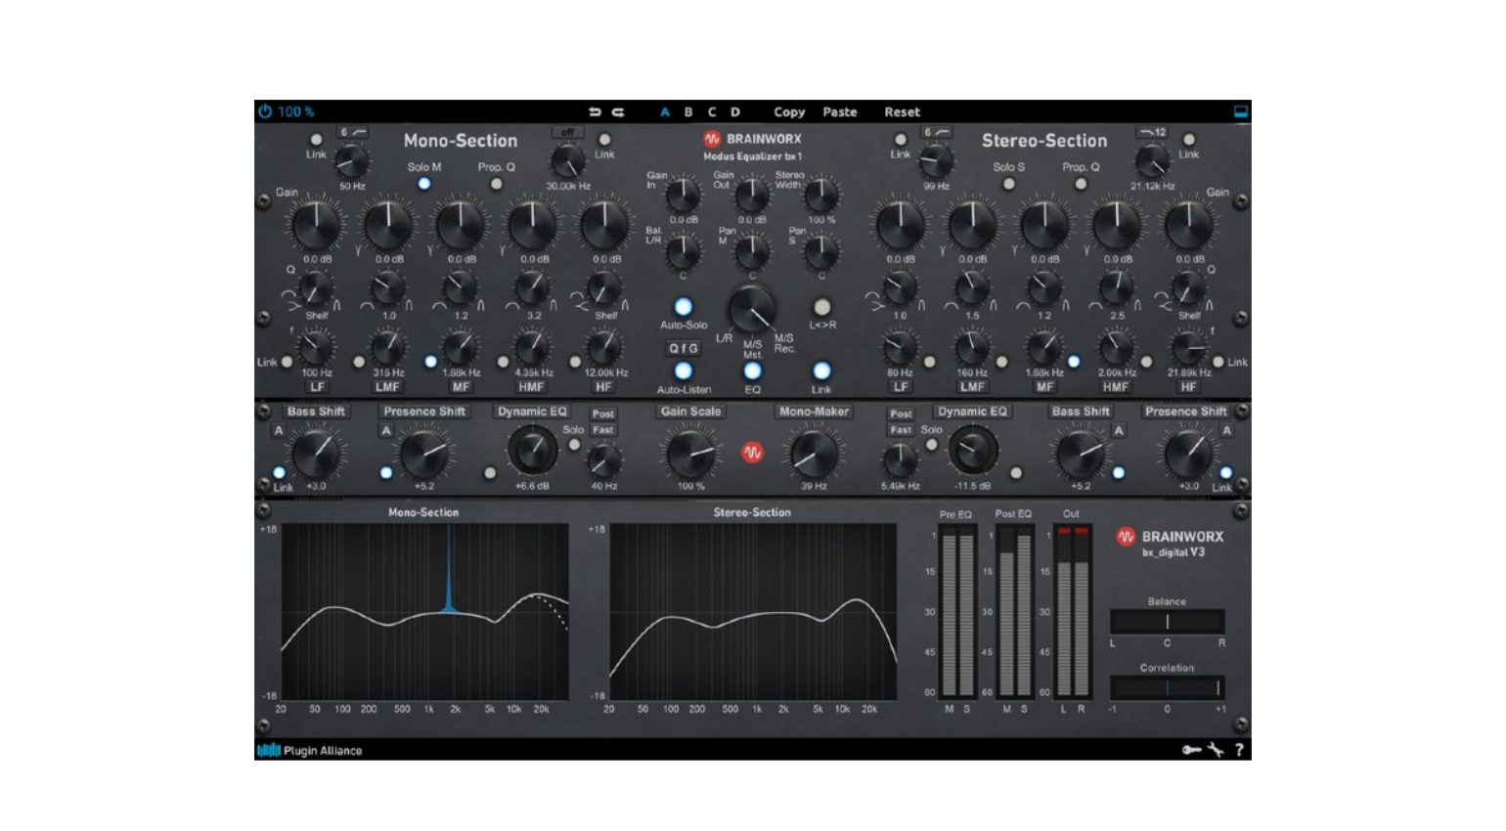Open Mono low-pass slope selector showing off
The height and width of the screenshot is (831, 1506).
click(567, 132)
